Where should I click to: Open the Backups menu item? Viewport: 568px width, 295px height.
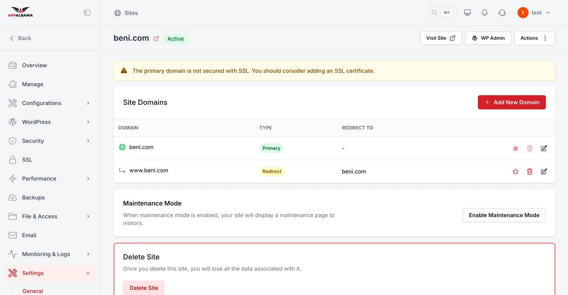coord(50,198)
